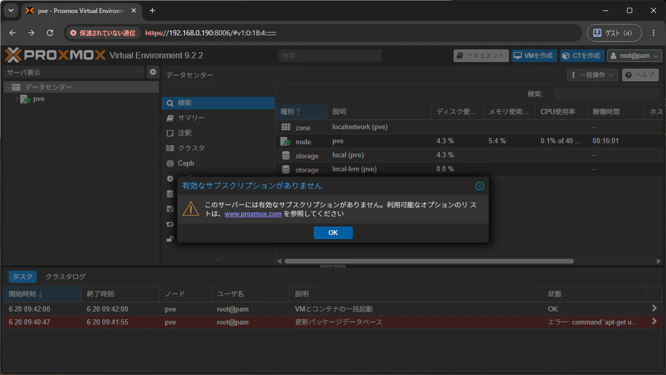This screenshot has width=666, height=375.
Task: Collapse the データセンター tree node
Action: click(x=7, y=87)
